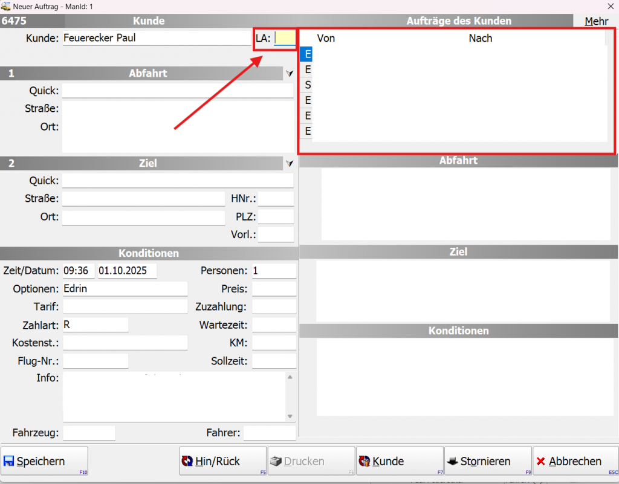Click the Ziel section arrow icon

(290, 163)
